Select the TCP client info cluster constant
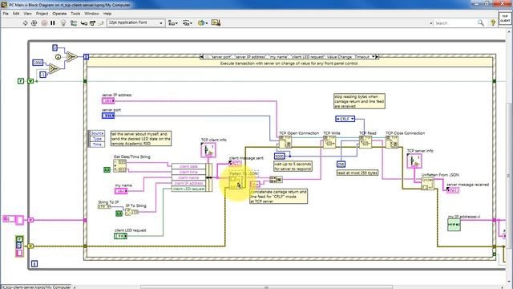The width and height of the screenshot is (513, 289). (x=208, y=150)
